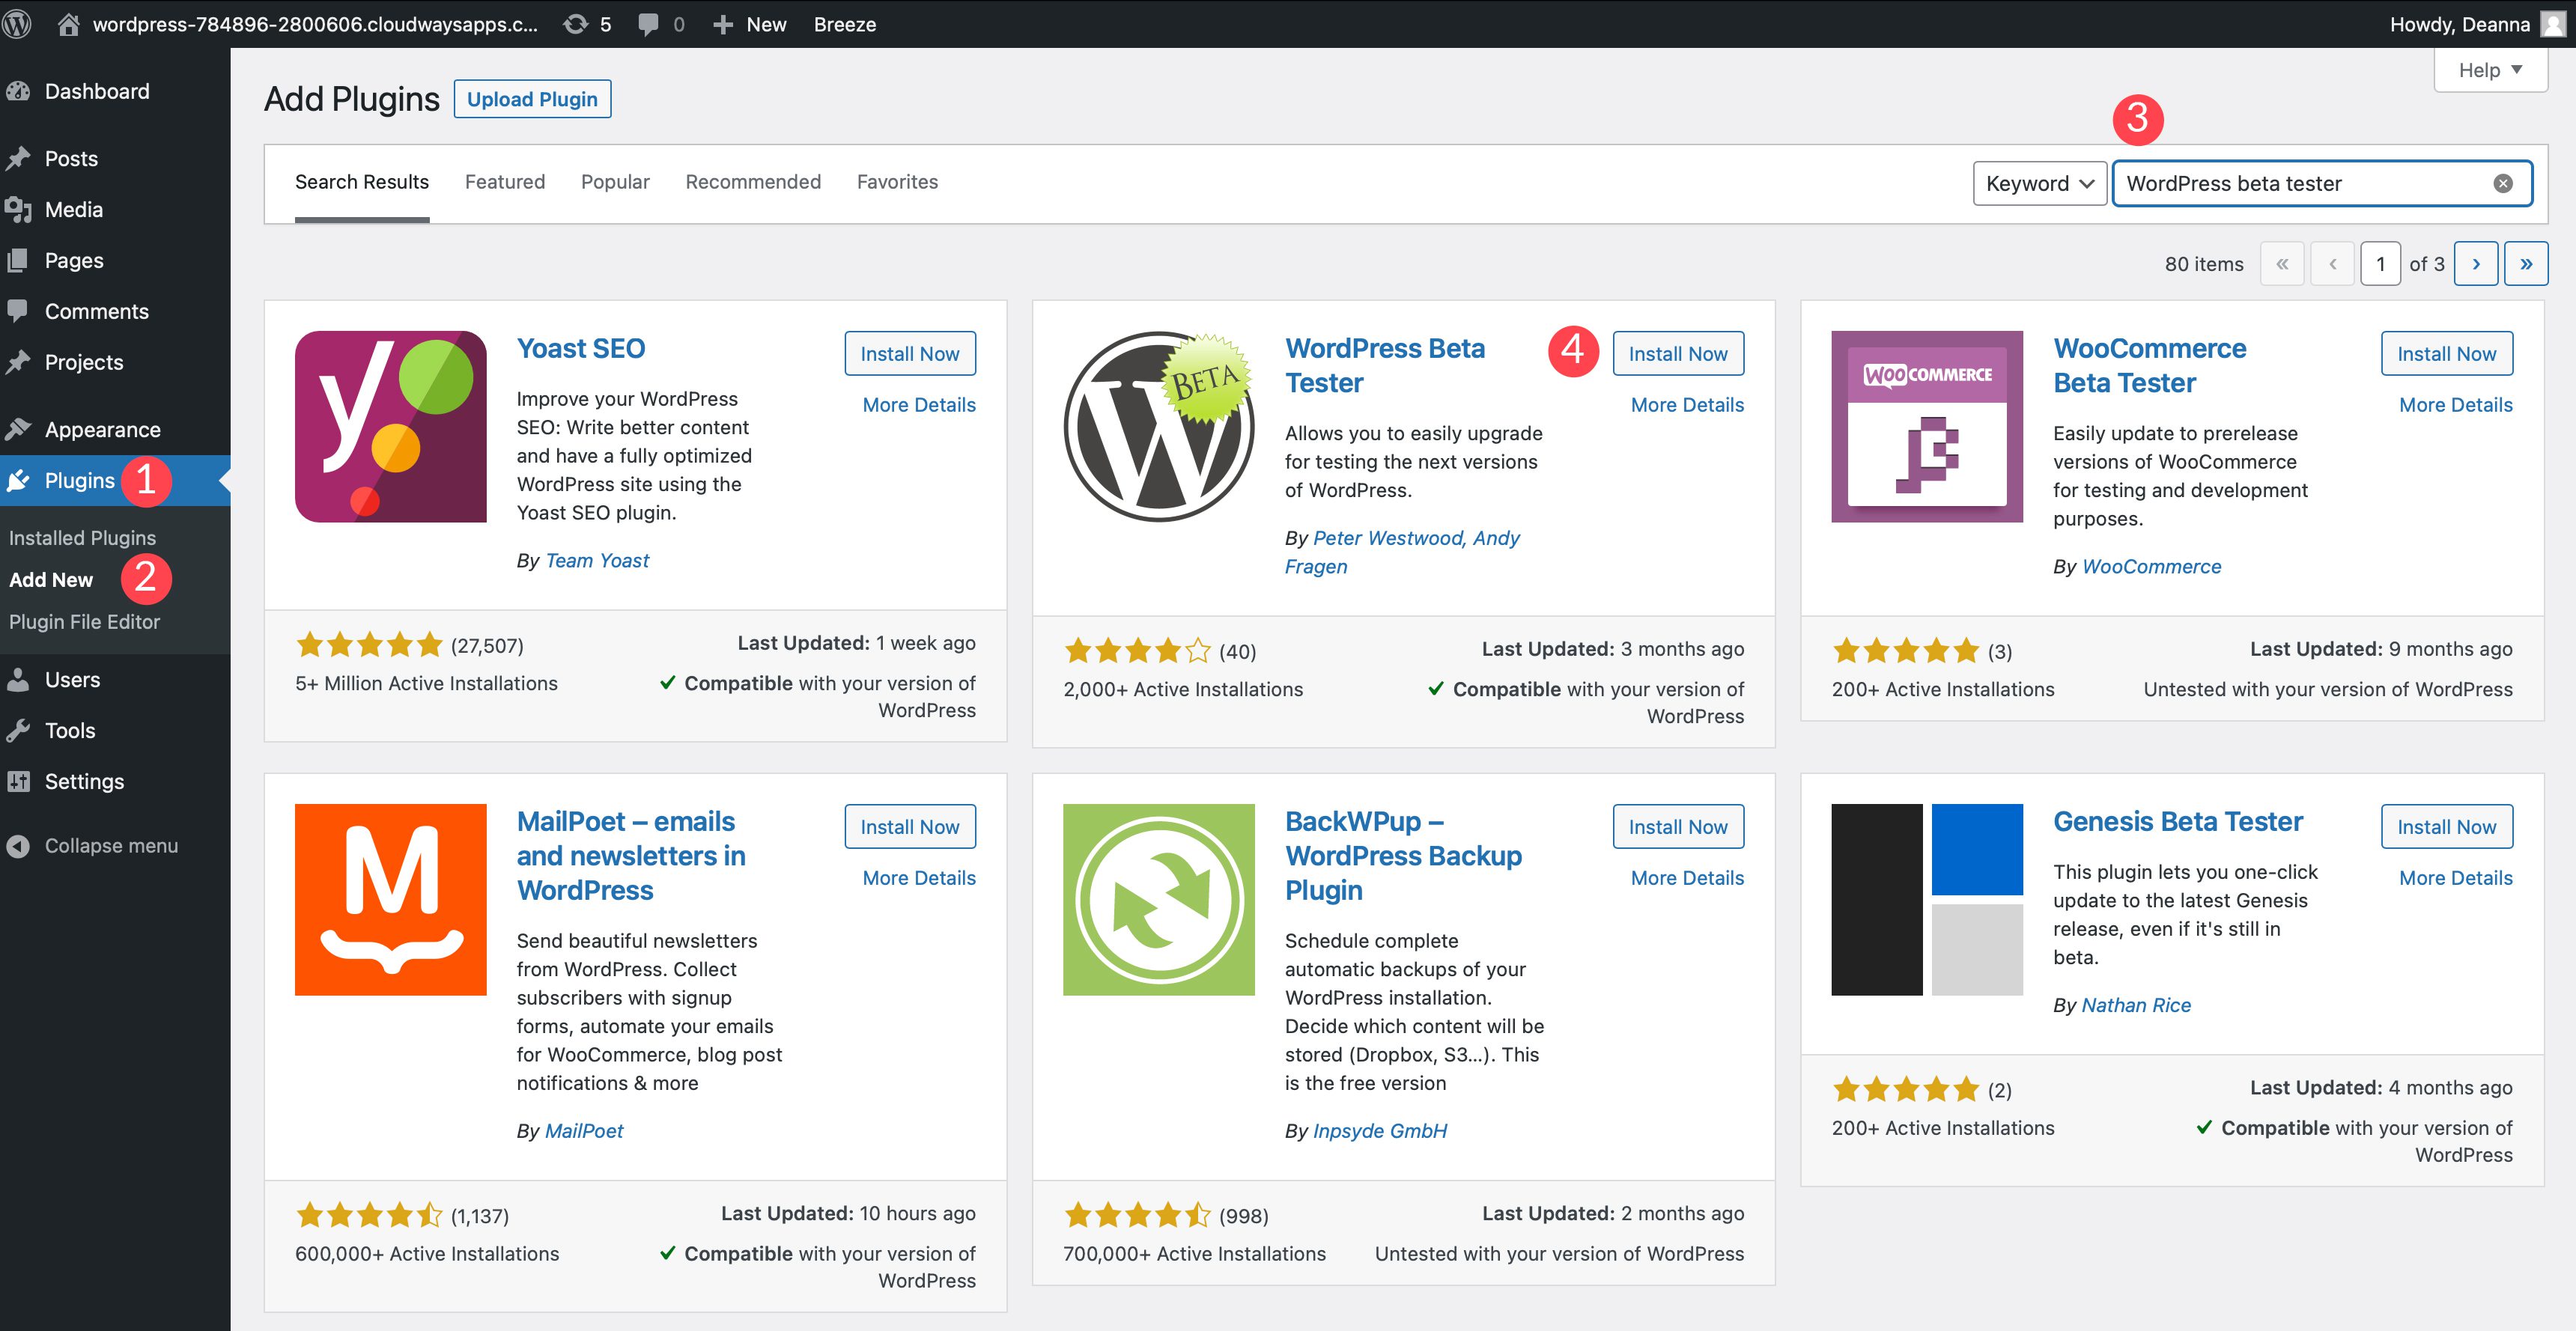Click the Popular tab

[615, 182]
